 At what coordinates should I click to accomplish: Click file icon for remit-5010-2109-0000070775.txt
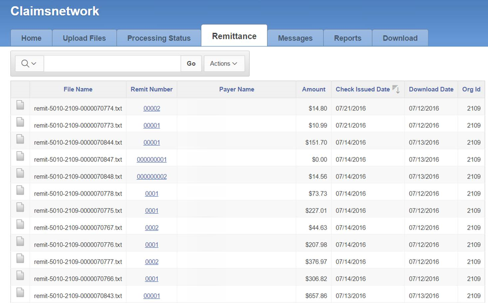(20, 207)
